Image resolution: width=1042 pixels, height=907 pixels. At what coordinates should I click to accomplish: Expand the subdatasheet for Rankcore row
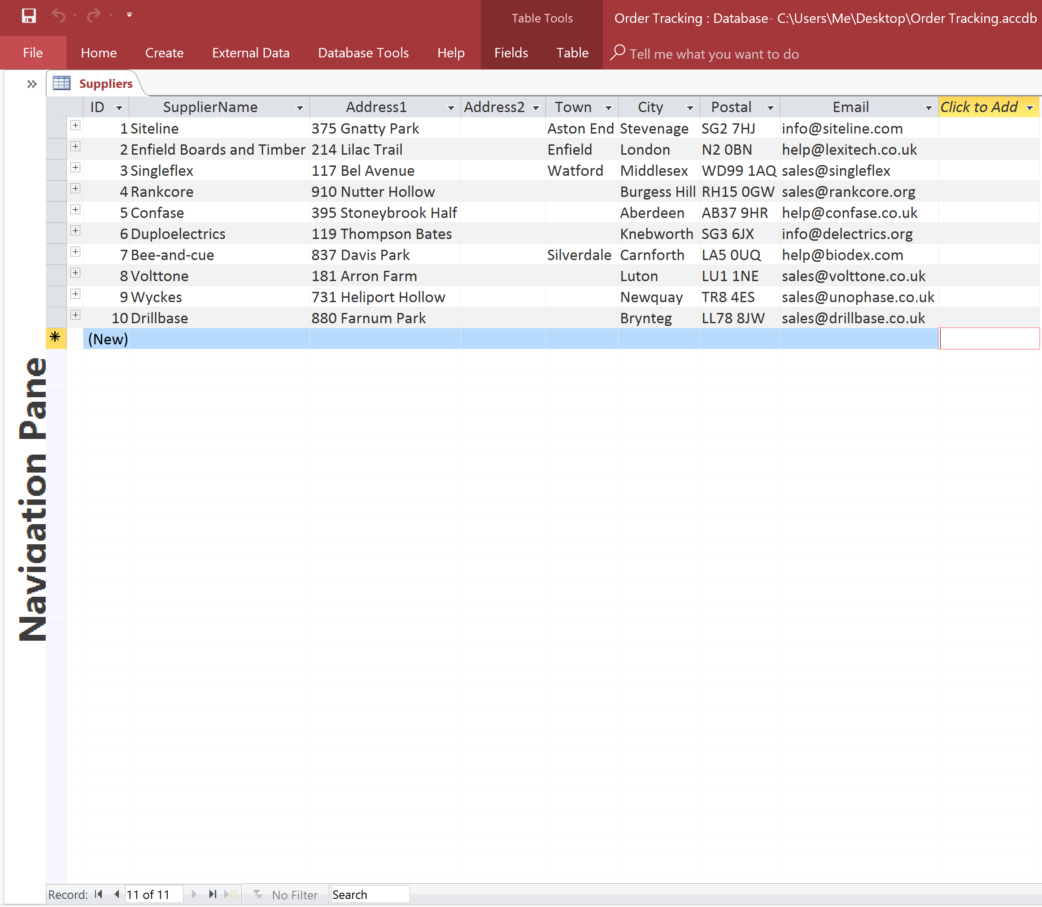tap(75, 188)
